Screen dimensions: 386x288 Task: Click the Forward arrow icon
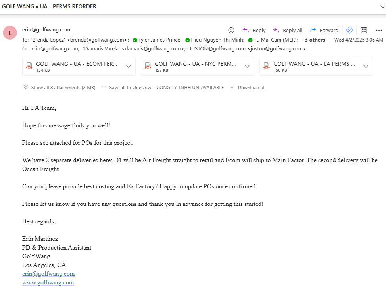pyautogui.click(x=313, y=30)
